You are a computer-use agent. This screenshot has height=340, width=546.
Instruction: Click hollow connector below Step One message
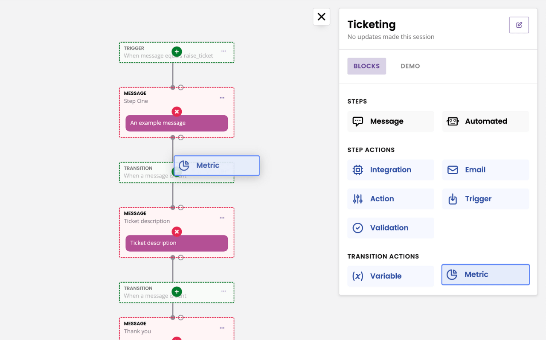[x=181, y=137]
